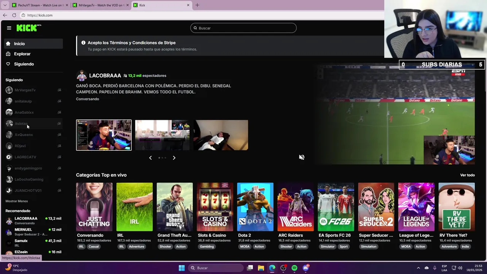This screenshot has height=274, width=487.
Task: Open followed channel AnaGabixx
Action: click(x=33, y=112)
